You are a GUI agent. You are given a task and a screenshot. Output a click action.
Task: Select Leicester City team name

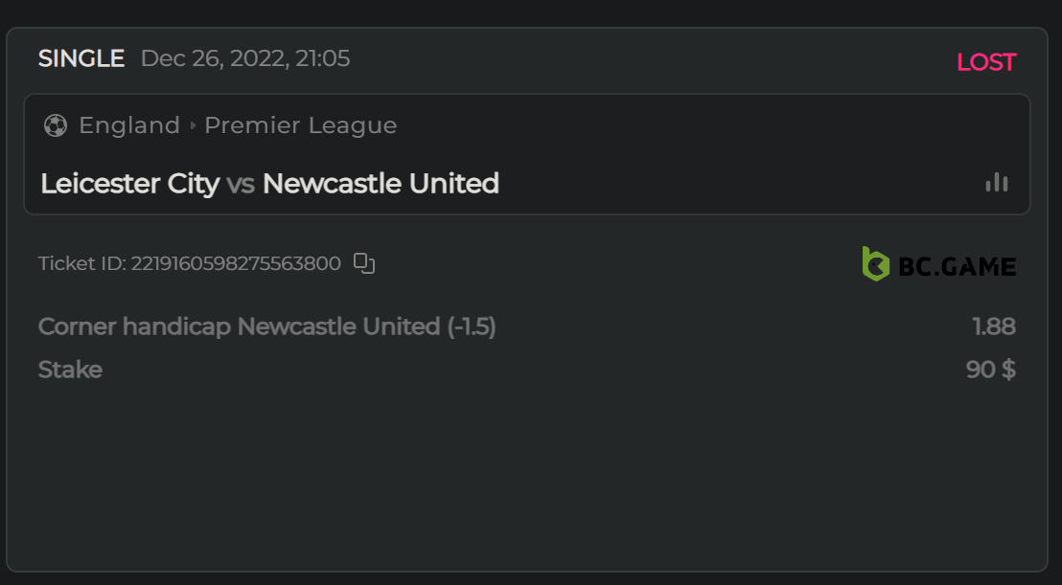[x=130, y=183]
